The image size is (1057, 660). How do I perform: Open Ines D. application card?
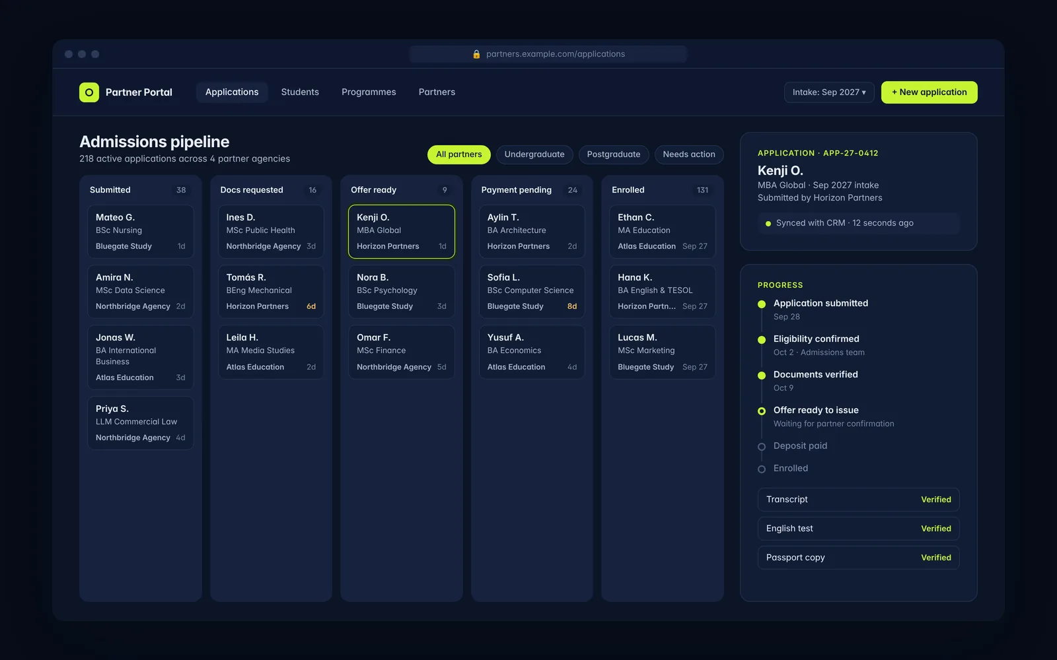click(x=271, y=232)
